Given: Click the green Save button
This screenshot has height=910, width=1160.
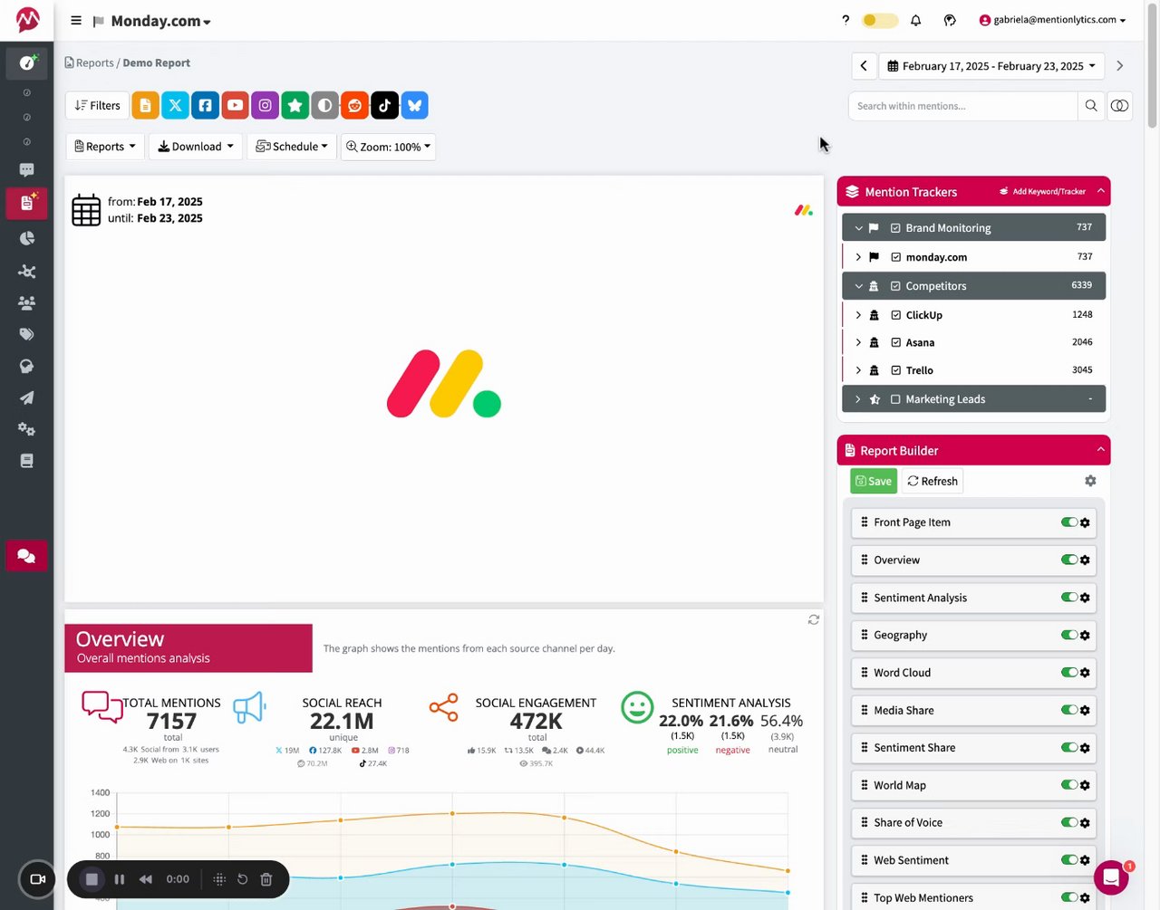Looking at the screenshot, I should tap(874, 481).
